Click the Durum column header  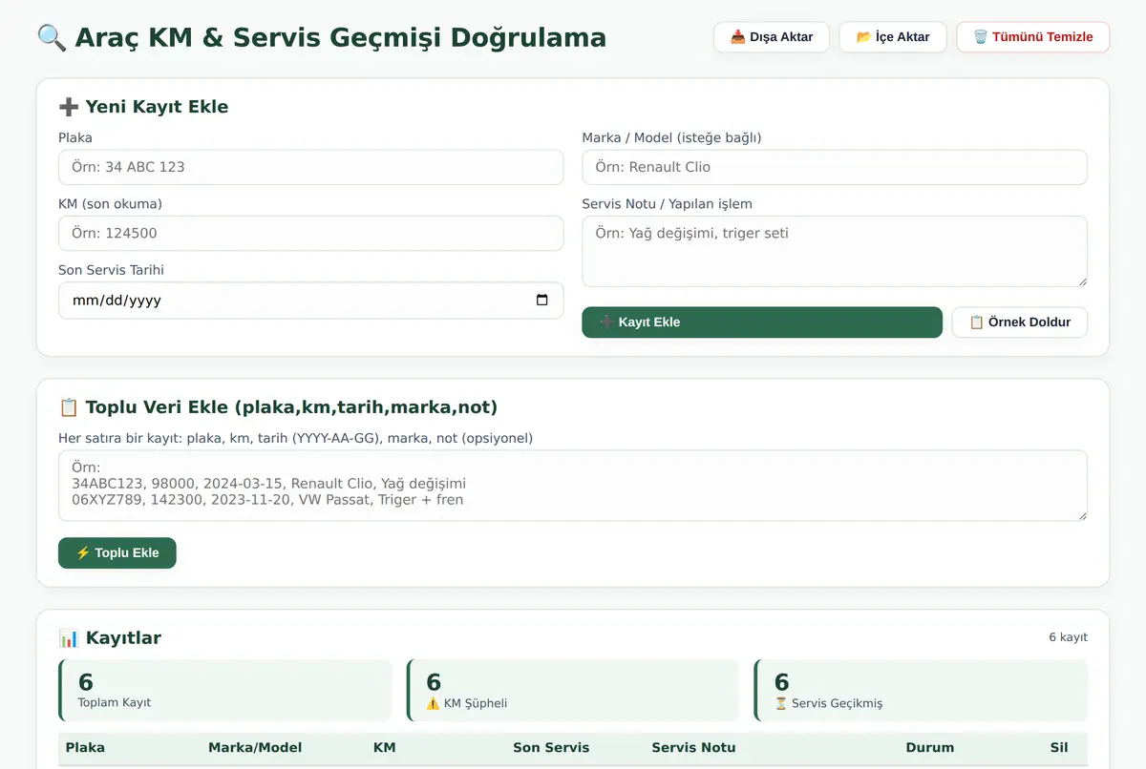(x=929, y=747)
